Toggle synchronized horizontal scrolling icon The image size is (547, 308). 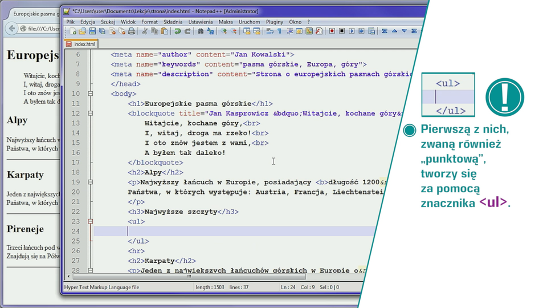[256, 31]
